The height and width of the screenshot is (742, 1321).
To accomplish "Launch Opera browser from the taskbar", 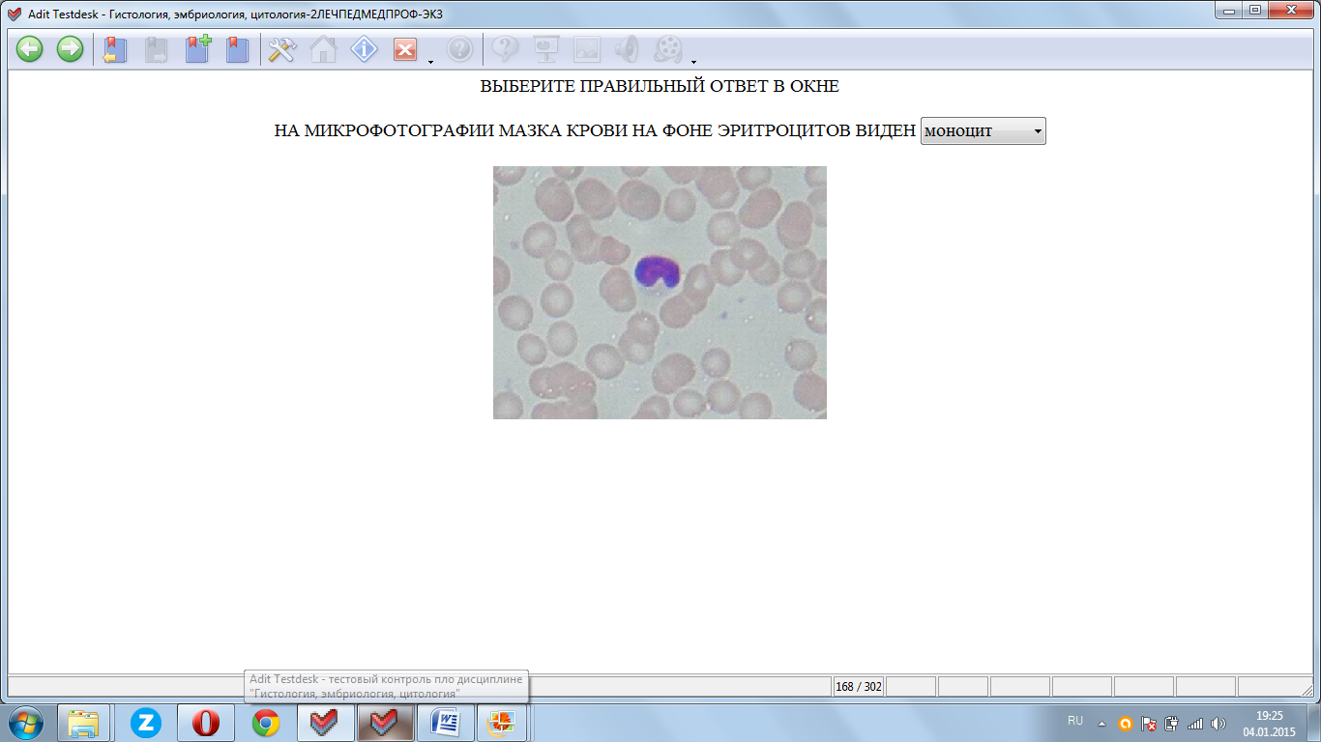I will click(206, 723).
